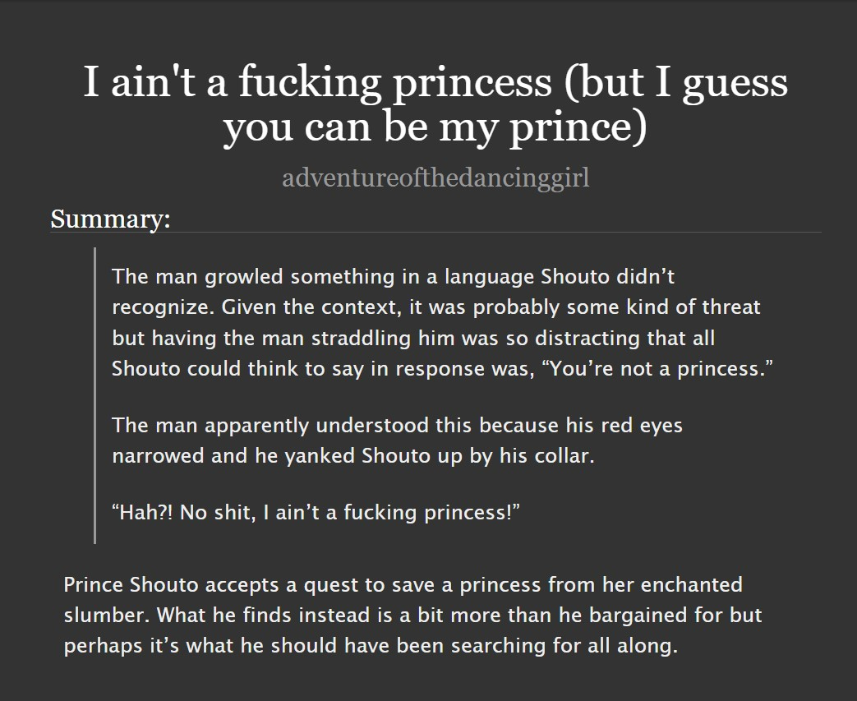
Task: Click the paragraph starting 'The man growled something'
Action: 435,322
